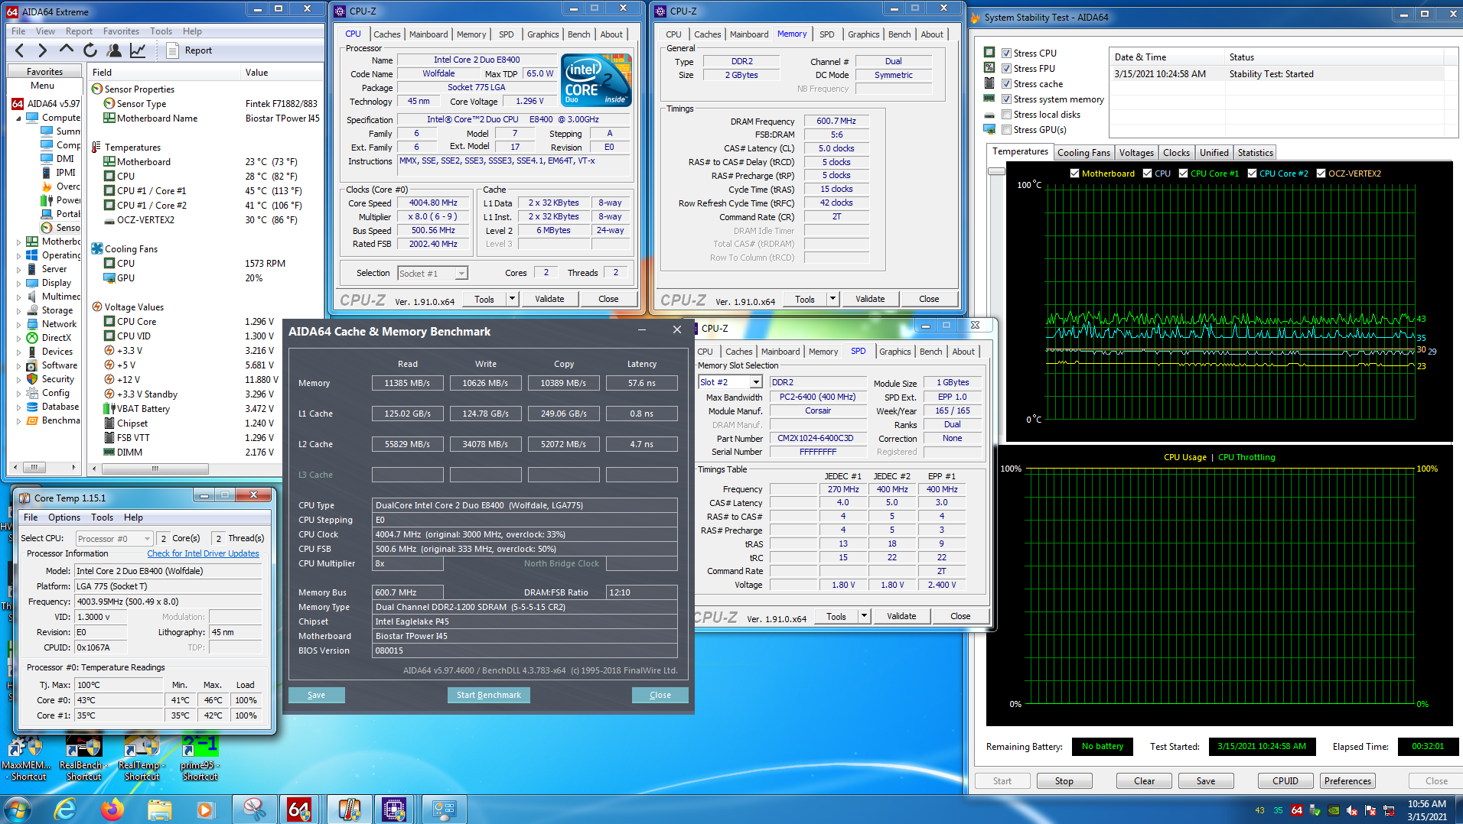Click Start Benchmark button
The height and width of the screenshot is (824, 1463).
pos(489,695)
